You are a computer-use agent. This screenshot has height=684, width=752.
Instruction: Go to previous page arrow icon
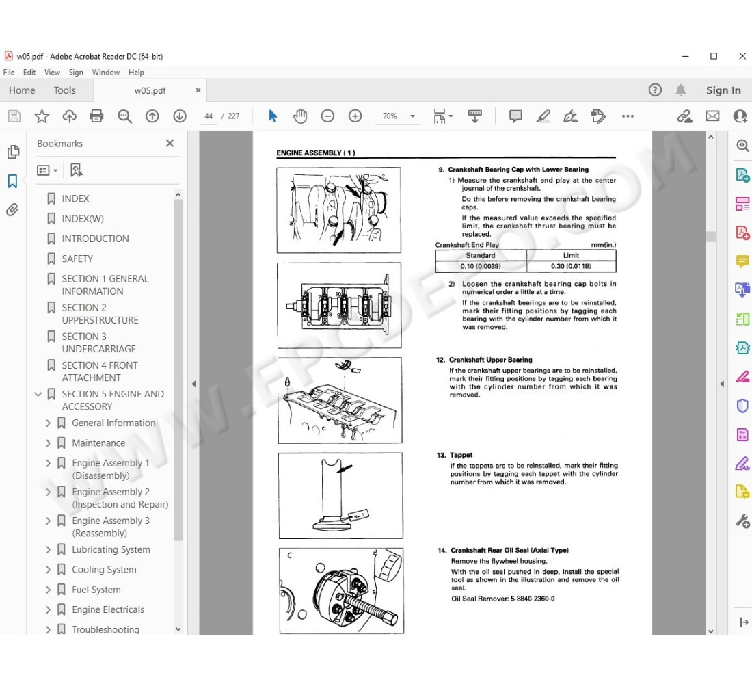(152, 116)
